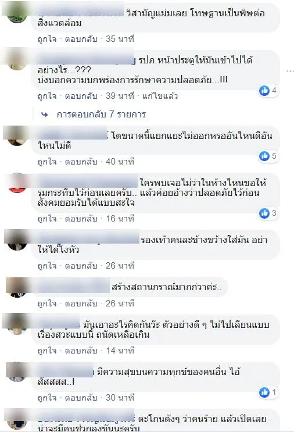Like the comment posted 40 นาที ago
The height and width of the screenshot is (432, 294).
(x=47, y=161)
